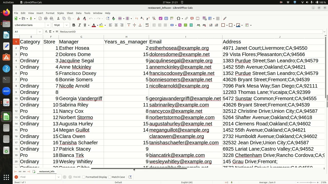Screen dimensions: 328x184
Task: Toggle Bold formatting
Action: tap(74, 25)
